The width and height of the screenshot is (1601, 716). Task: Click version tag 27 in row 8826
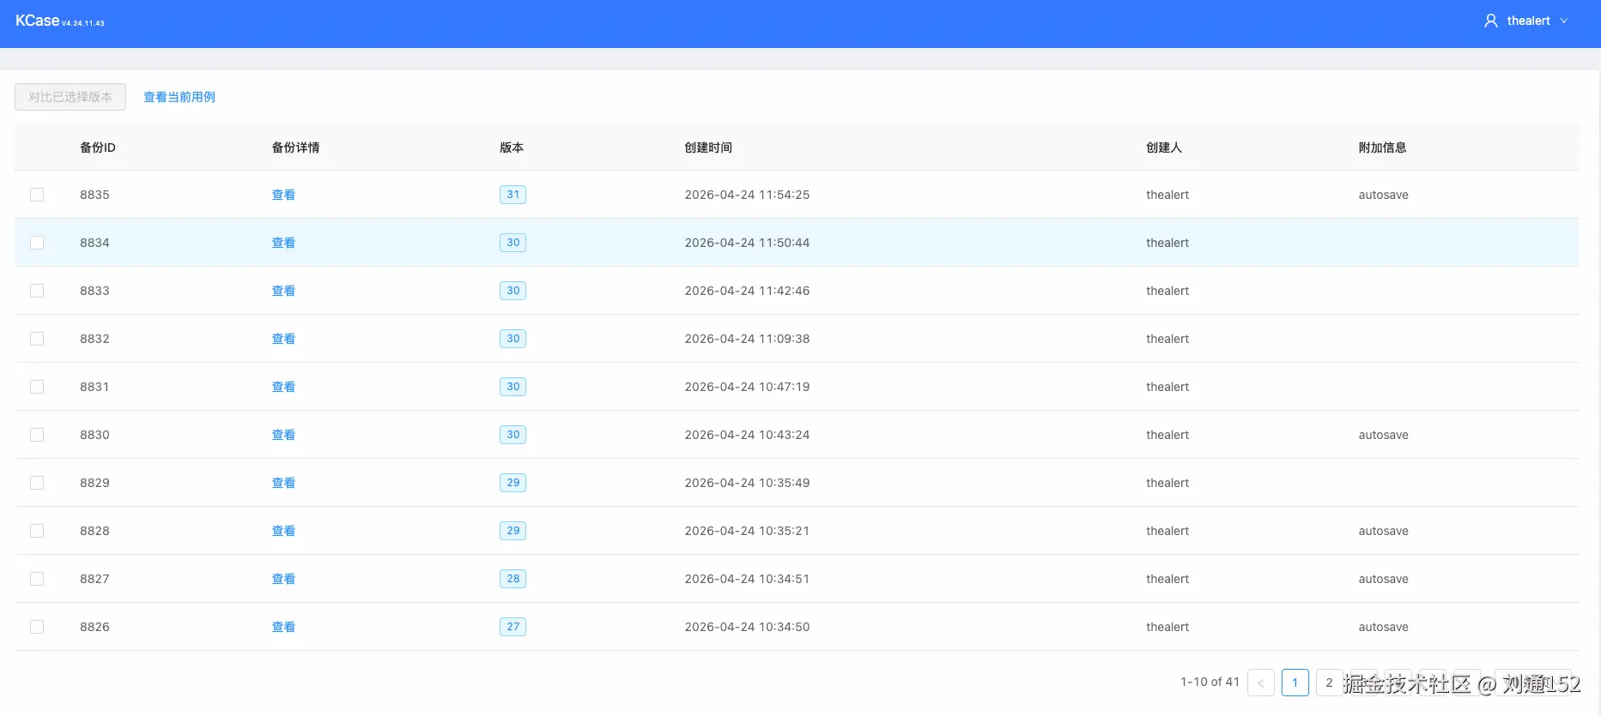point(512,627)
